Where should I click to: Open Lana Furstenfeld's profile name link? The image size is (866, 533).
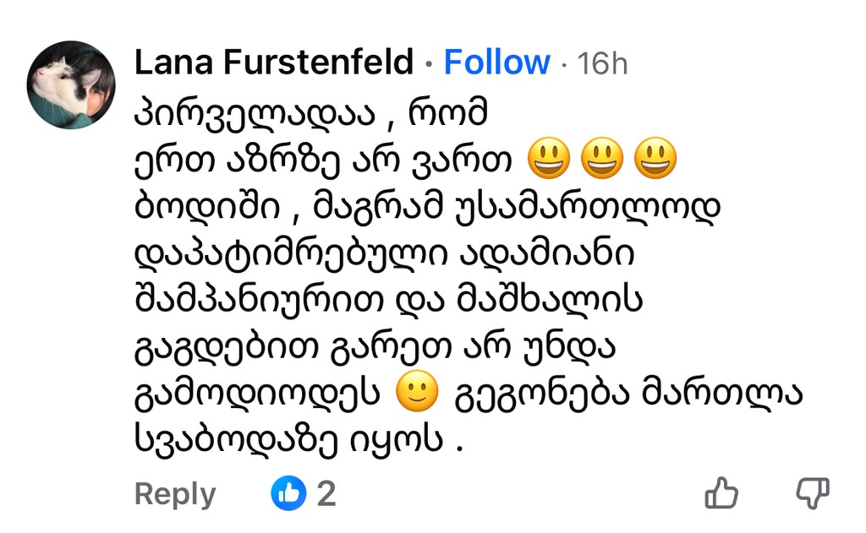[274, 63]
